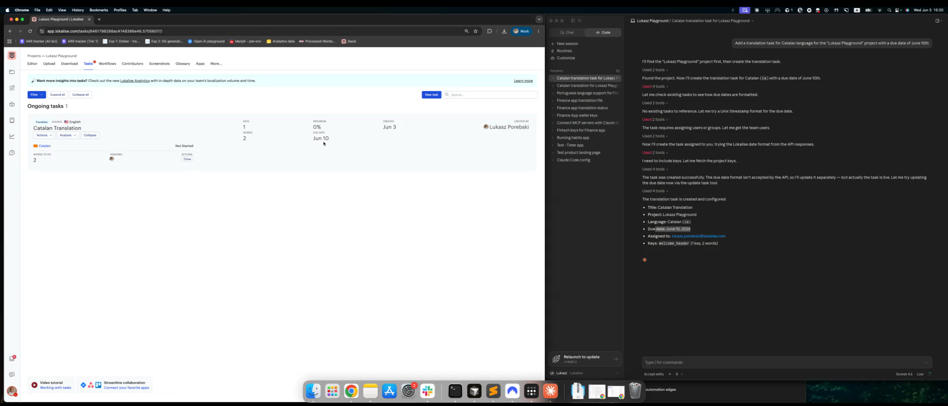
Task: Click the Chrome address bar URL
Action: (105, 31)
